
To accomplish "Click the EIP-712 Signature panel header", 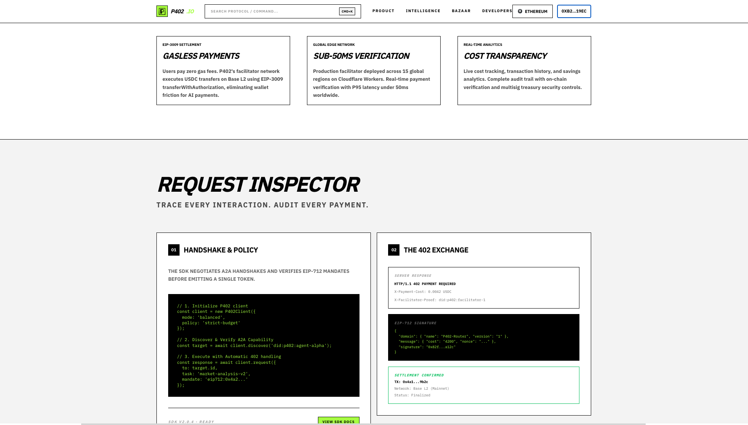I will pos(415,323).
